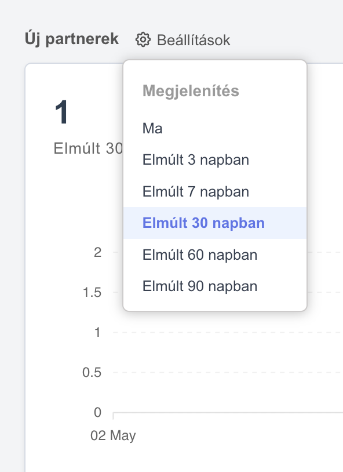Click the gear icon beside Beállítások
The image size is (343, 472).
(143, 40)
